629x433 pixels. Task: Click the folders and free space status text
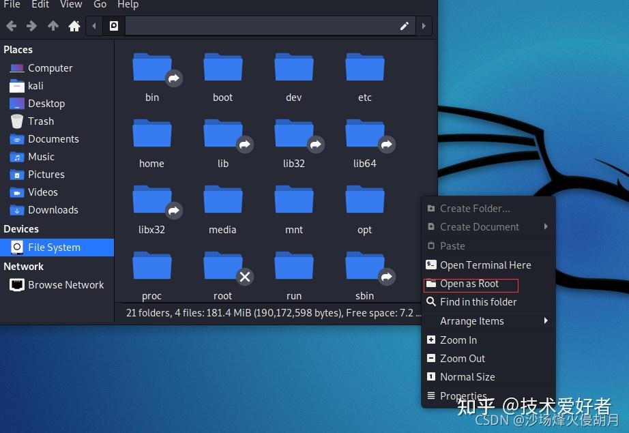coord(274,313)
